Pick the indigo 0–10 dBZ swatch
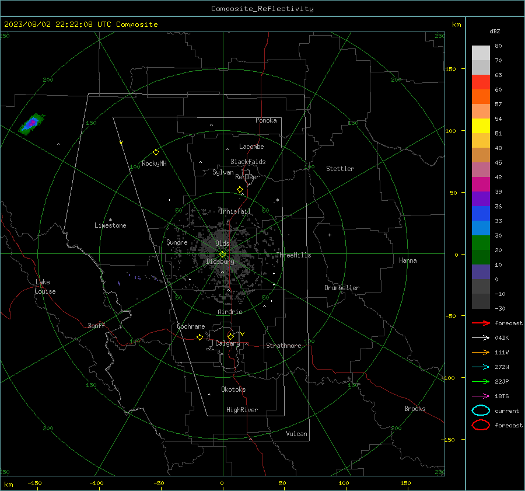The image size is (525, 491). click(481, 272)
